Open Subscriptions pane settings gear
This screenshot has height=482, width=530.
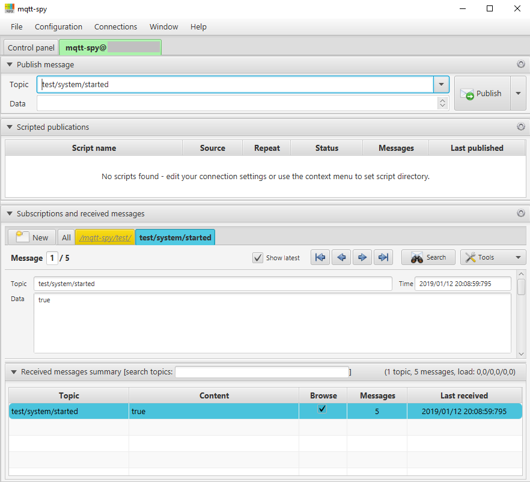click(x=521, y=213)
